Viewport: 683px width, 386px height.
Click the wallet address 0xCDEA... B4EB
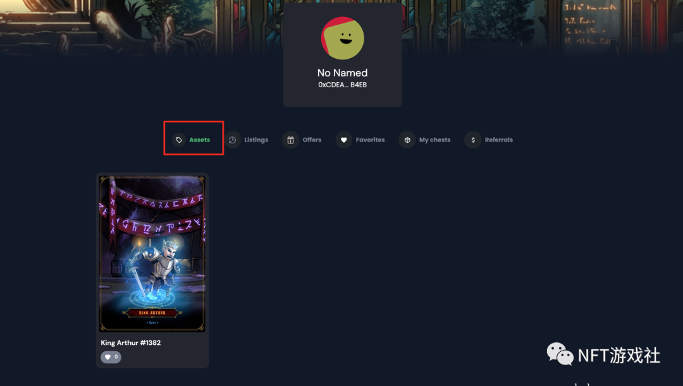point(342,85)
